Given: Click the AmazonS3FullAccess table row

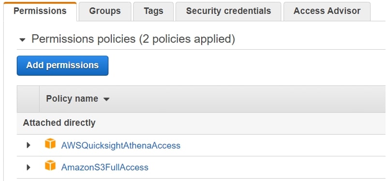Looking at the screenshot, I should [x=201, y=167].
